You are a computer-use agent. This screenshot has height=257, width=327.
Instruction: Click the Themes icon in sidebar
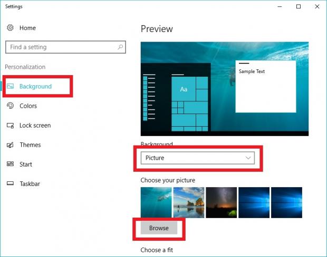coord(10,145)
